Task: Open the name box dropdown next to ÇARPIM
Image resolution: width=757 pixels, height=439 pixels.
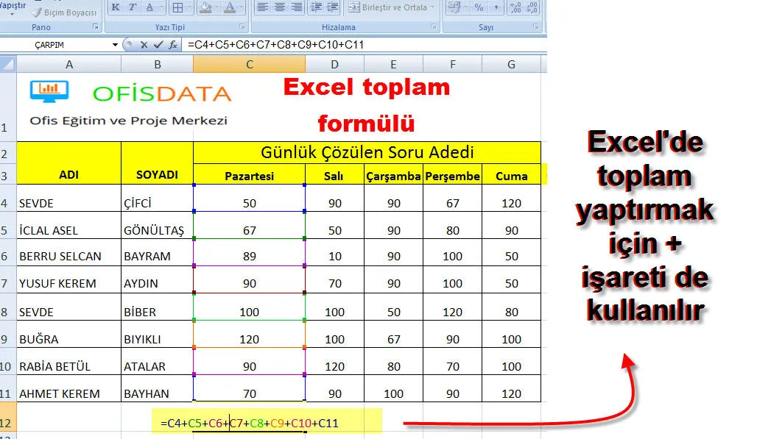Action: pos(115,45)
